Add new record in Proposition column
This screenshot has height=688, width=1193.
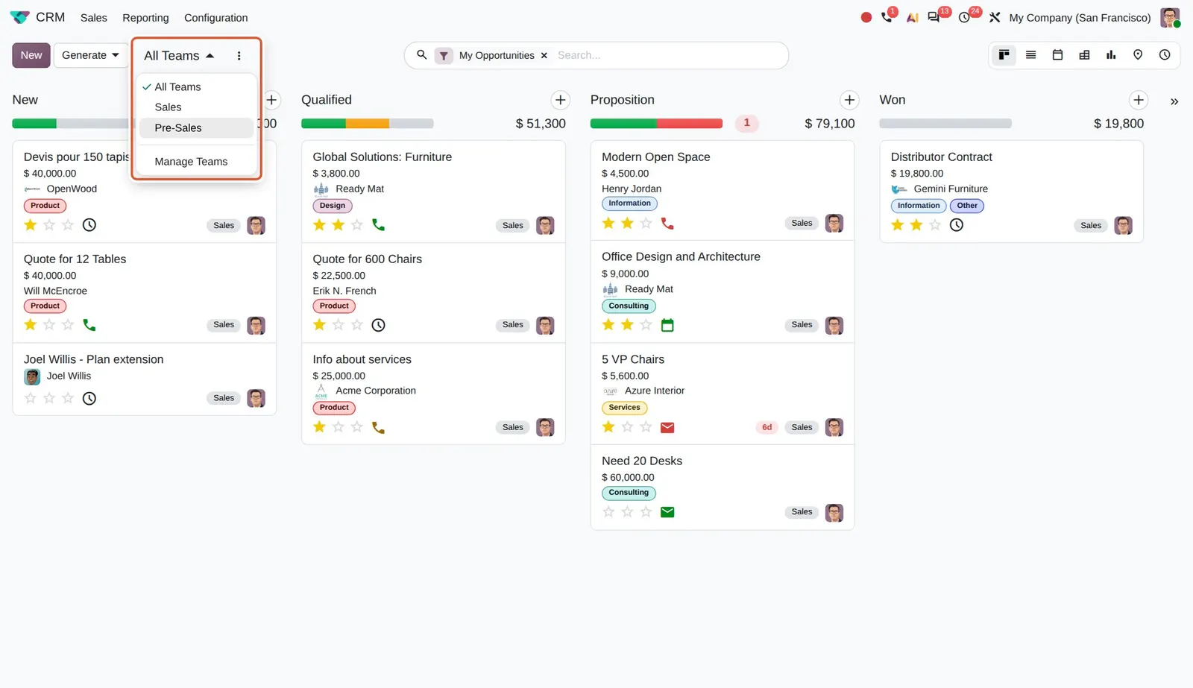[849, 100]
